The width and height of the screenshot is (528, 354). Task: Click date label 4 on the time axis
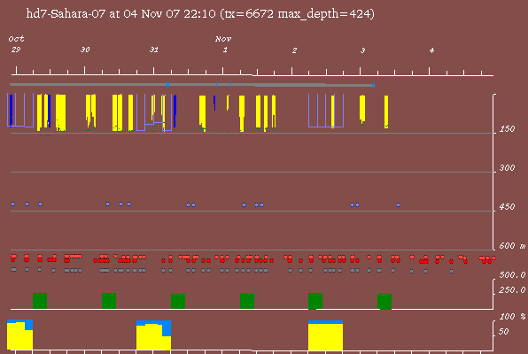(x=431, y=50)
